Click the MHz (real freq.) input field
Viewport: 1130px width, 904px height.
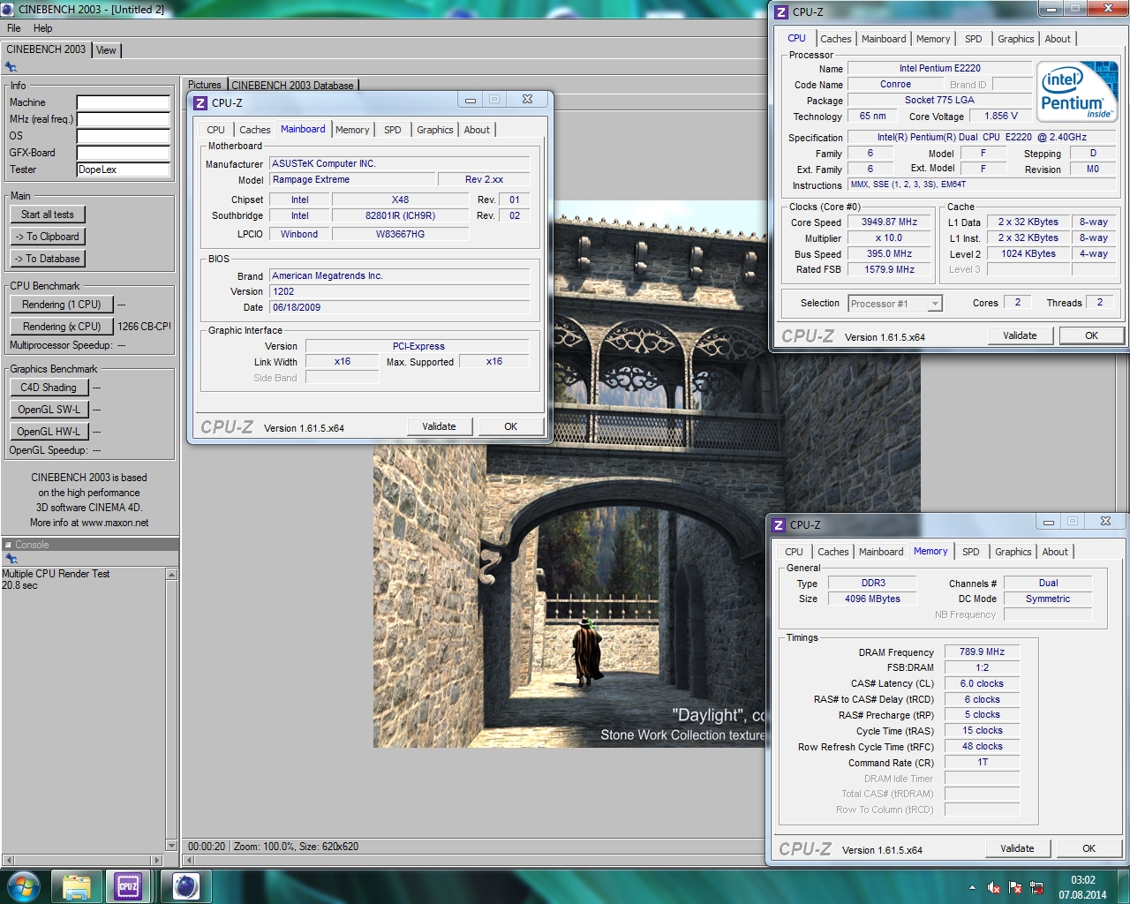[123, 119]
